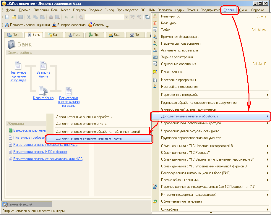Click the Выписка банка document icon
Image resolution: width=271 pixels, height=215 pixels.
(x=43, y=65)
